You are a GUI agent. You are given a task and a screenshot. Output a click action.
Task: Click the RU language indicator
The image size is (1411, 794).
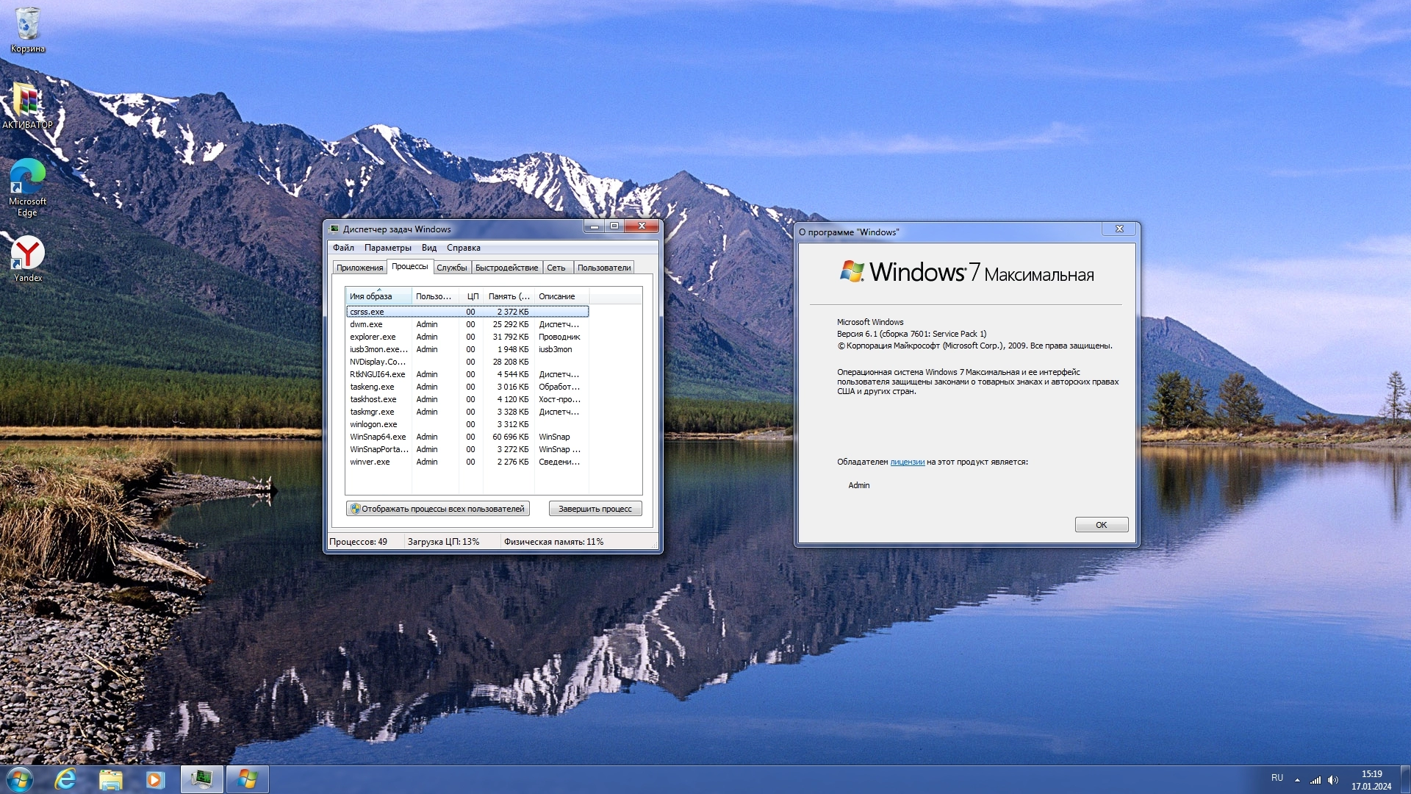pos(1277,778)
